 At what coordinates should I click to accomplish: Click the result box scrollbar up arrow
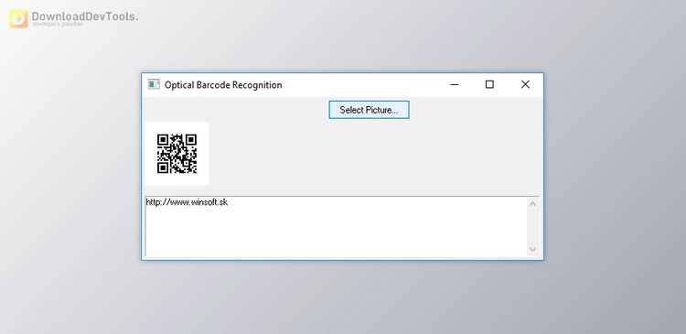click(532, 204)
